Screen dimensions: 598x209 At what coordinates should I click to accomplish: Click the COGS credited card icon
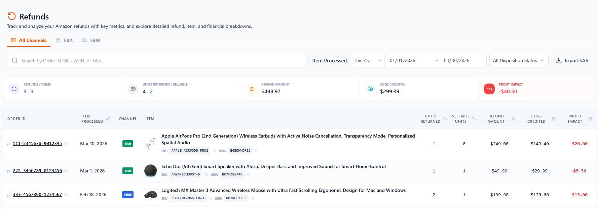[371, 89]
